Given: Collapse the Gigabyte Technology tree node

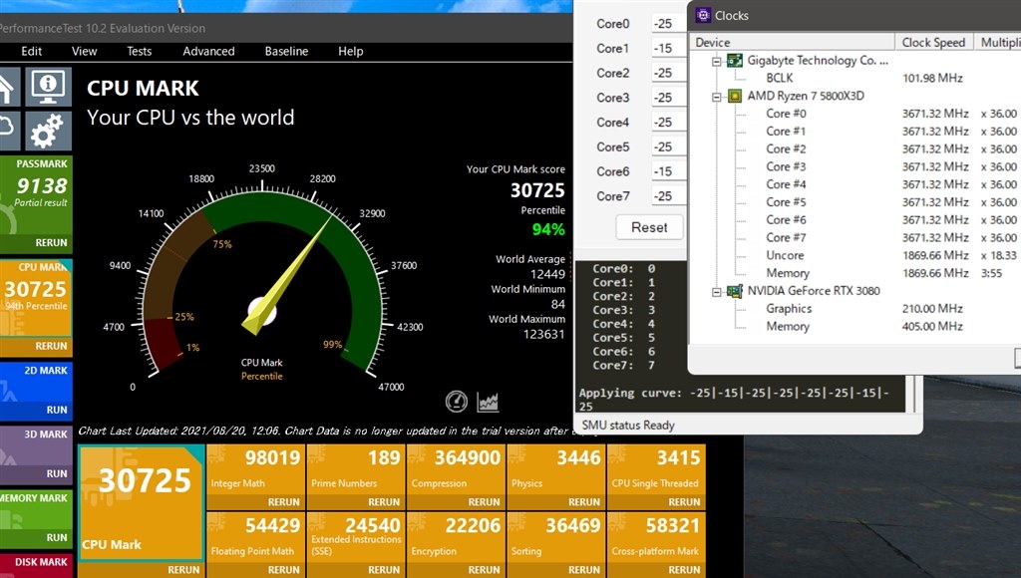Looking at the screenshot, I should pos(716,61).
